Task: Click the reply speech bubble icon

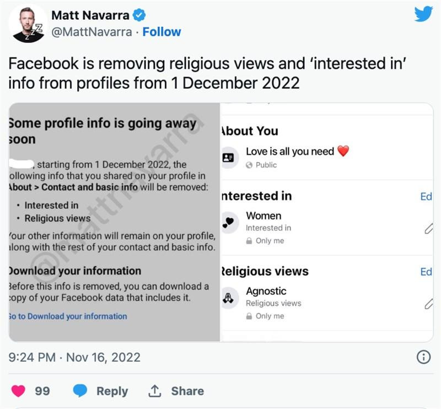Action: (80, 391)
